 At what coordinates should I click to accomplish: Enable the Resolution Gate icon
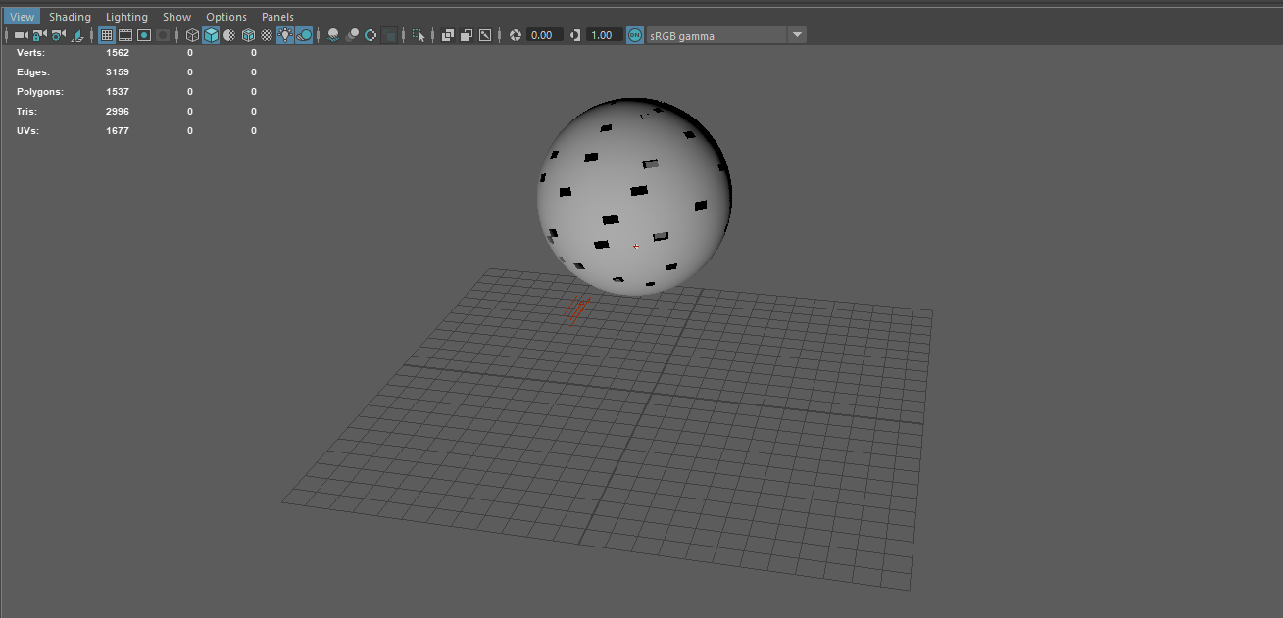pyautogui.click(x=144, y=35)
